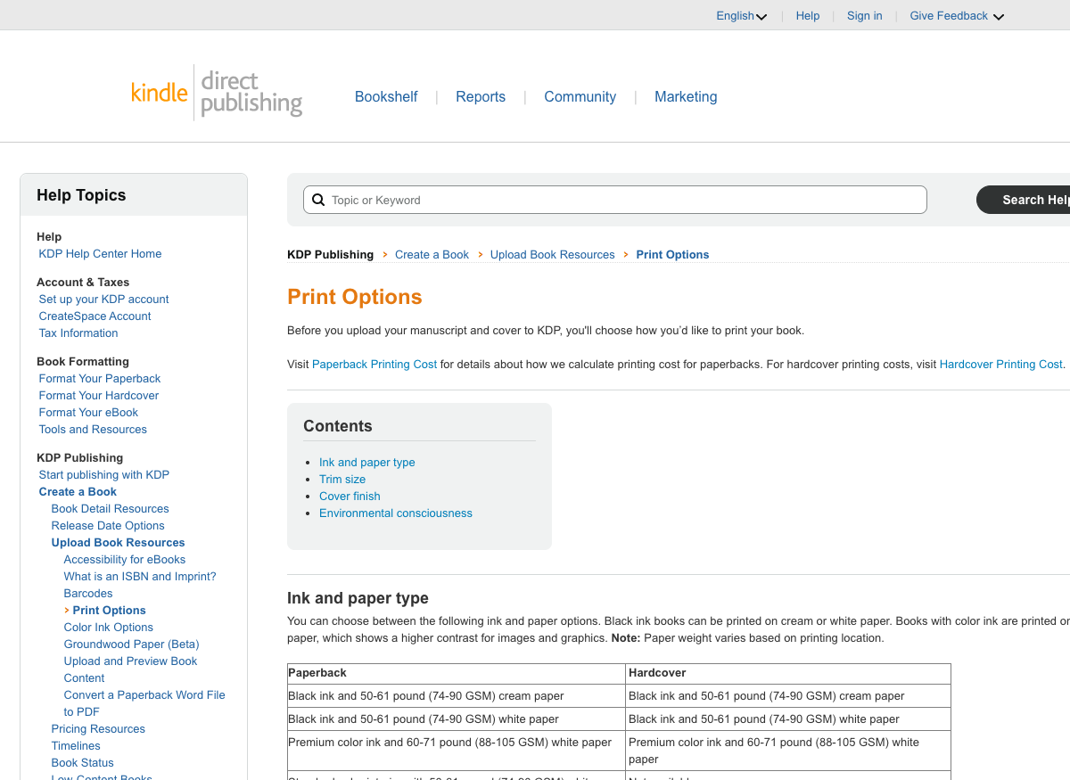1070x780 pixels.
Task: Click the Hardcover table header cell
Action: coord(788,673)
